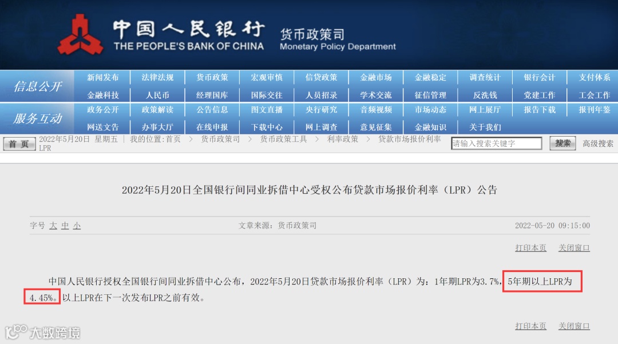618x344 pixels.
Task: Open 高级搜索 advanced search
Action: [598, 143]
